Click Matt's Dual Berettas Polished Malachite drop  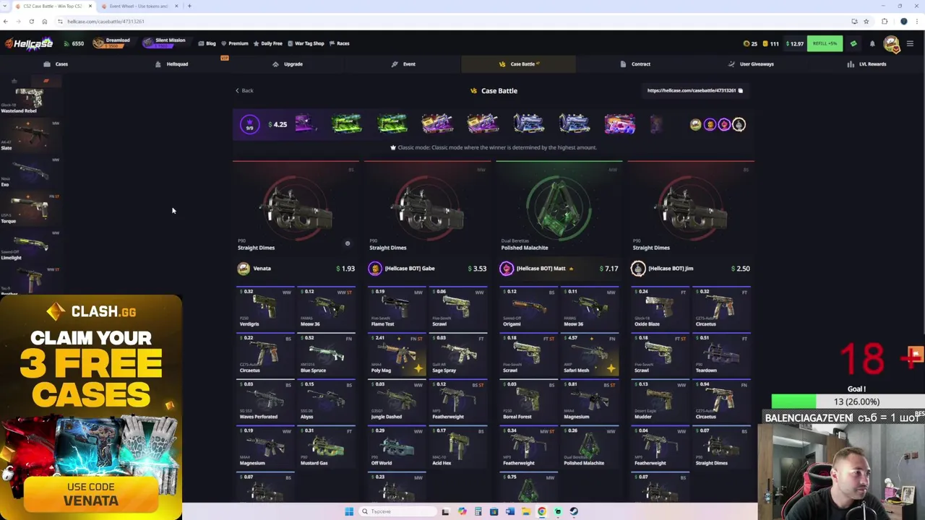[x=559, y=209]
